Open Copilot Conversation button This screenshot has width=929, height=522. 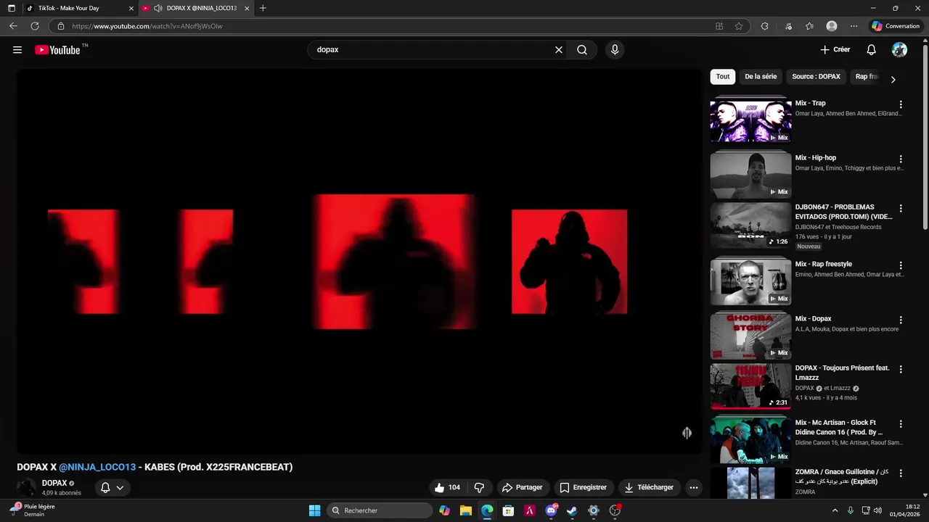[x=896, y=26]
